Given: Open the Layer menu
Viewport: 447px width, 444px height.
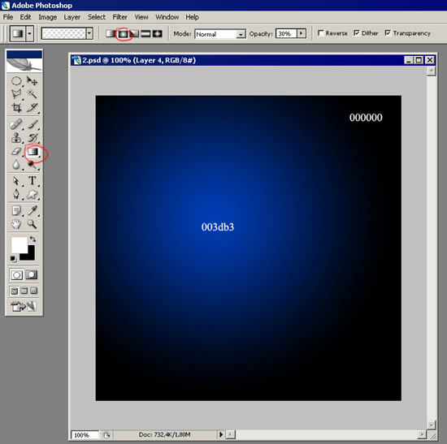Looking at the screenshot, I should [72, 17].
